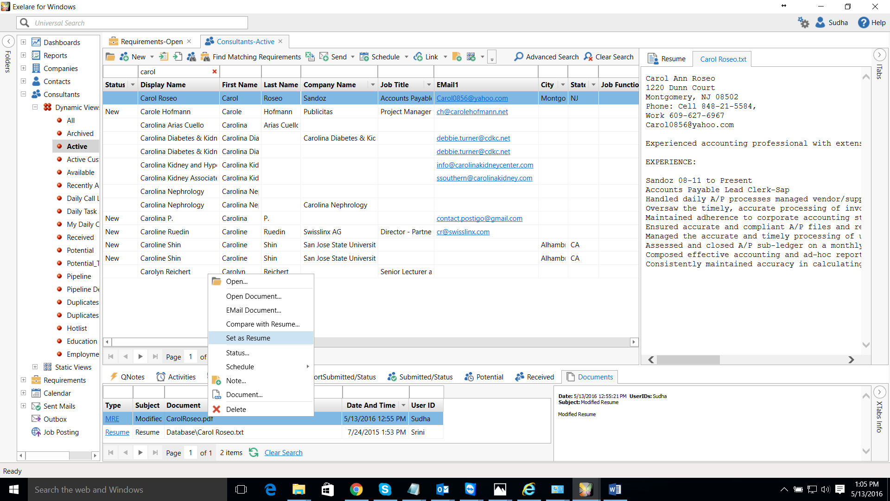Select the Hotlist dynamic view

pyautogui.click(x=76, y=328)
